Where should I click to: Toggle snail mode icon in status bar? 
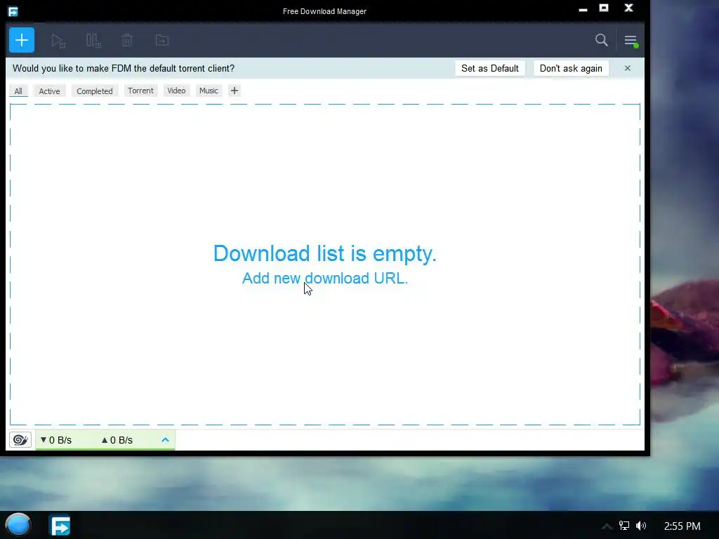[x=20, y=440]
